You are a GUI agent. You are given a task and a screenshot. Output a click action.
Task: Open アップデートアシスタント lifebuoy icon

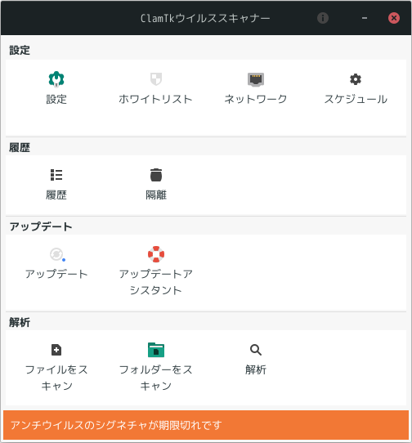[156, 254]
